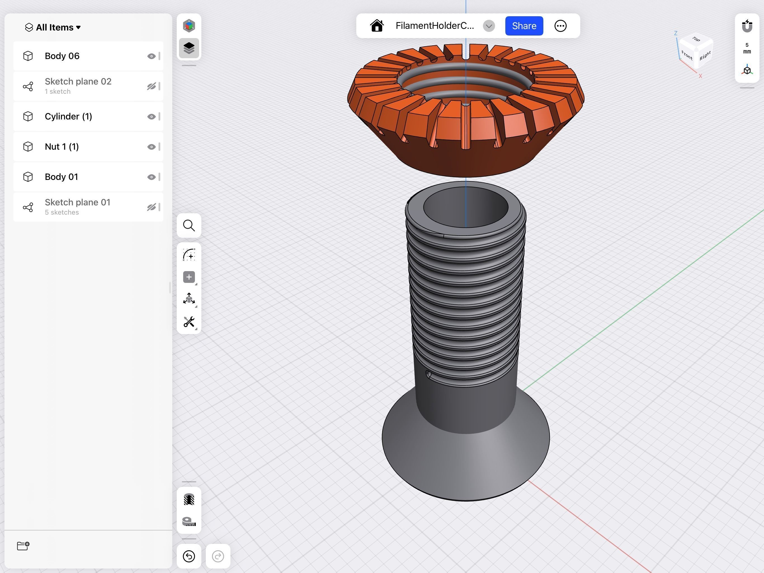Viewport: 764px width, 573px height.
Task: Undo the last action
Action: [x=189, y=556]
